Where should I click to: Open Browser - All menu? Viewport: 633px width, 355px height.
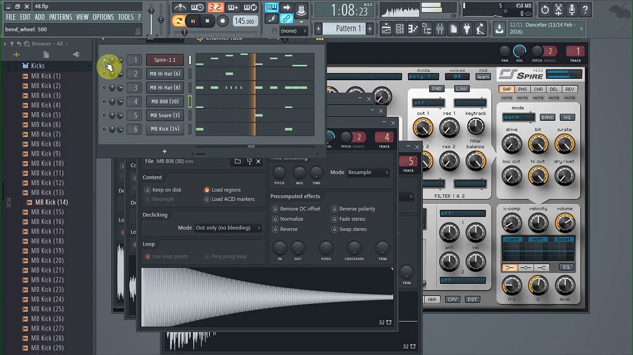click(x=47, y=44)
